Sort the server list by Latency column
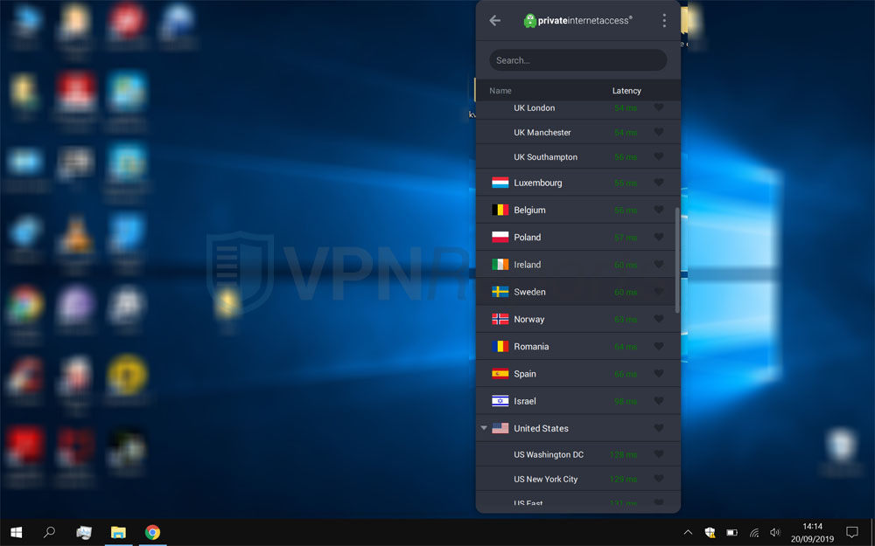 click(x=626, y=91)
